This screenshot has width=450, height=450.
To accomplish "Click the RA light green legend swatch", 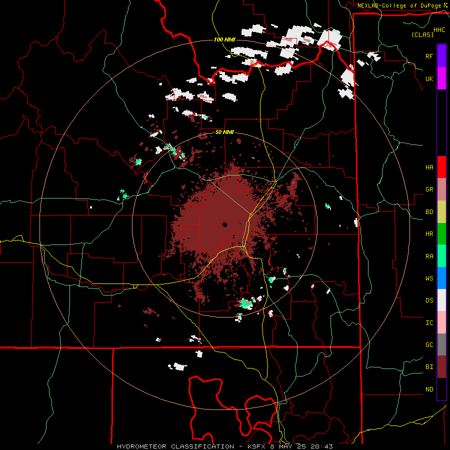I will [x=441, y=256].
